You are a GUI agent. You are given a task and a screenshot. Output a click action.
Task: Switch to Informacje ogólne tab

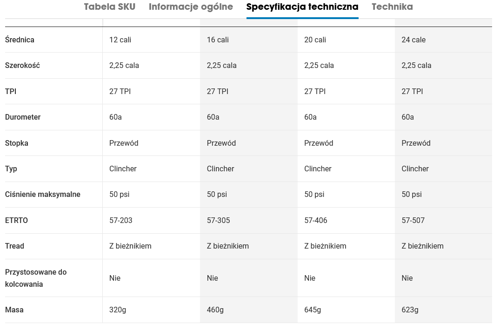[191, 7]
